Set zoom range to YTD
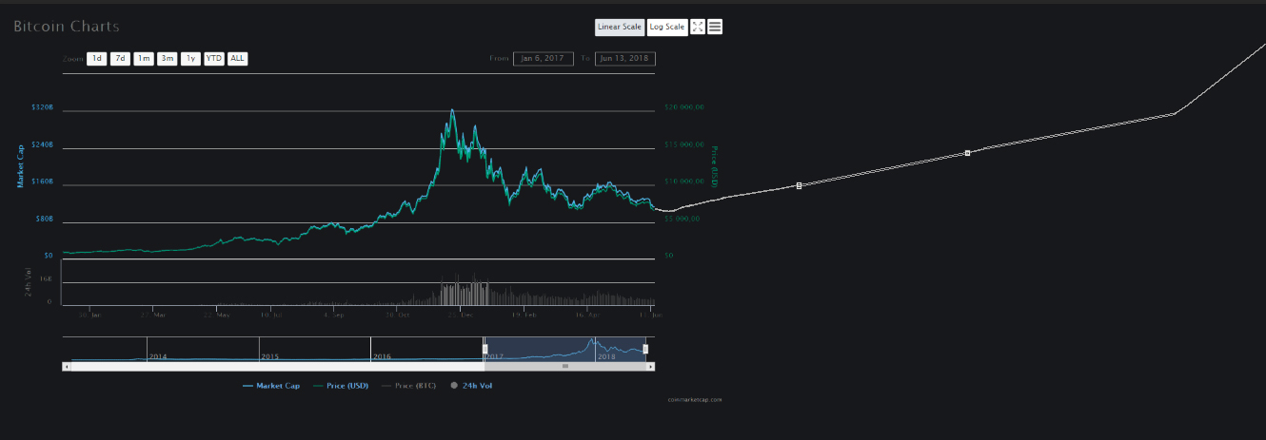Screen dimensions: 1266x440 (x=214, y=59)
